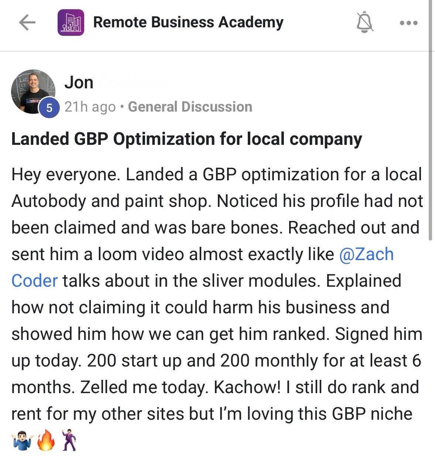Viewport: 435px width, 470px height.
Task: Open the post title about GBP Optimization
Action: tap(186, 139)
